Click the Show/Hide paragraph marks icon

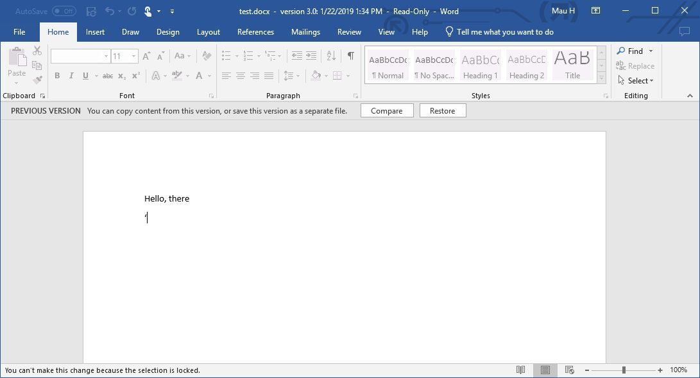350,56
